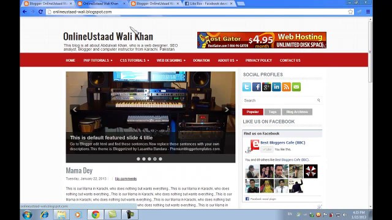
Task: Open the Contact Us menu item
Action: [x=290, y=61]
